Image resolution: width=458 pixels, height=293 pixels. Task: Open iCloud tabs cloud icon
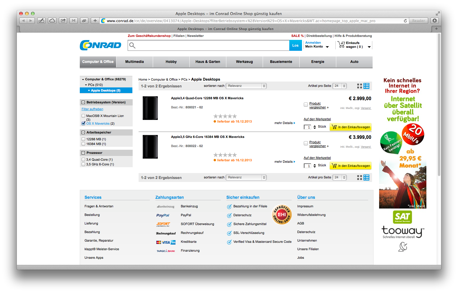click(52, 21)
